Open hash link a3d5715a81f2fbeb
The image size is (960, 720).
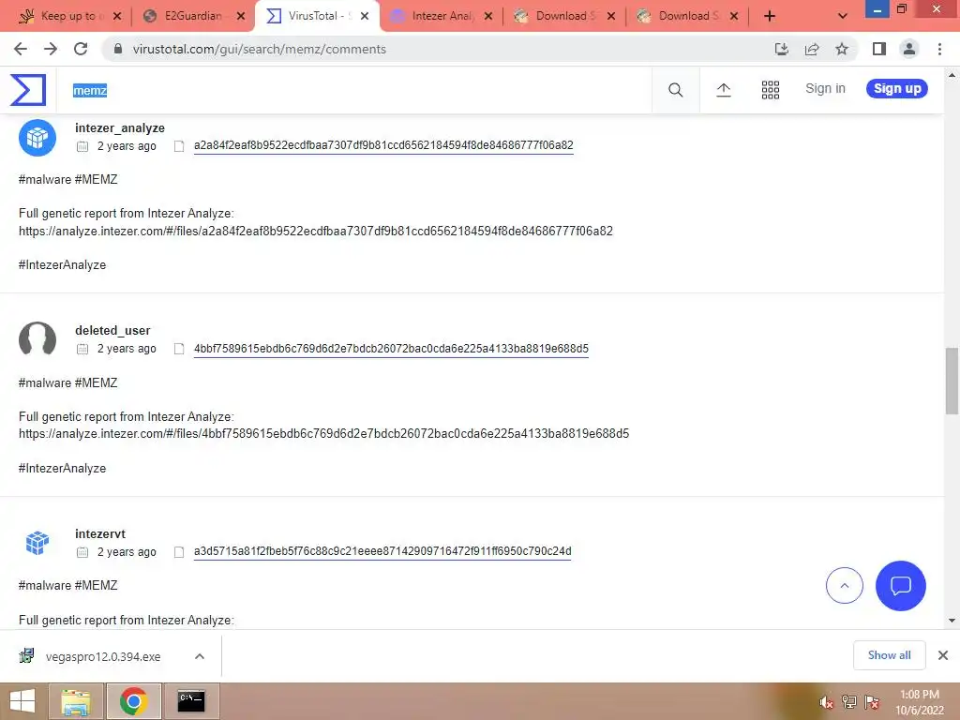(x=382, y=551)
